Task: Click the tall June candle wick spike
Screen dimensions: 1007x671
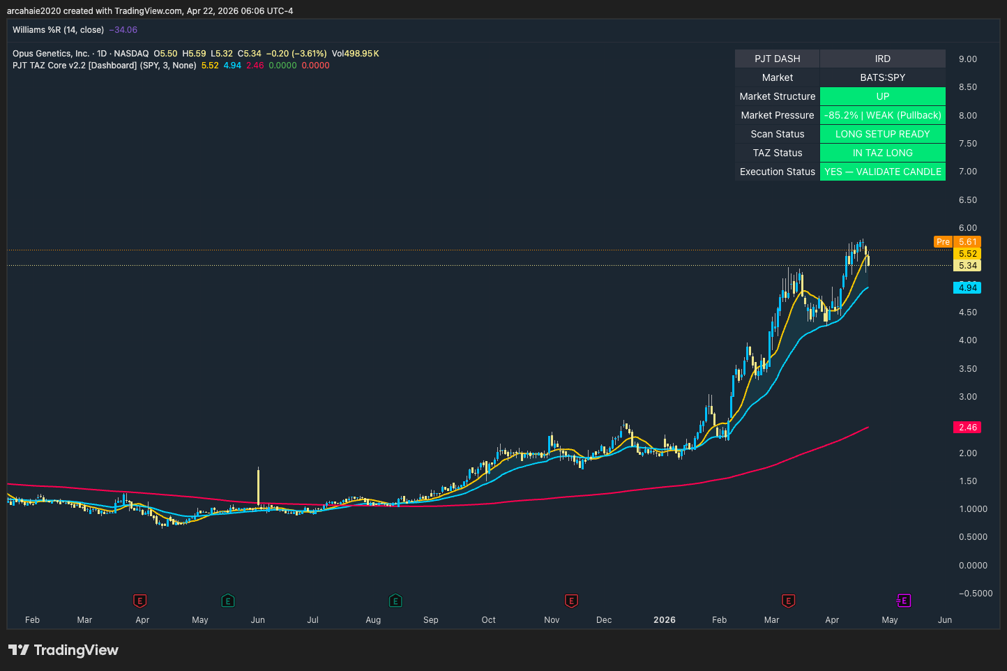Action: point(258,485)
